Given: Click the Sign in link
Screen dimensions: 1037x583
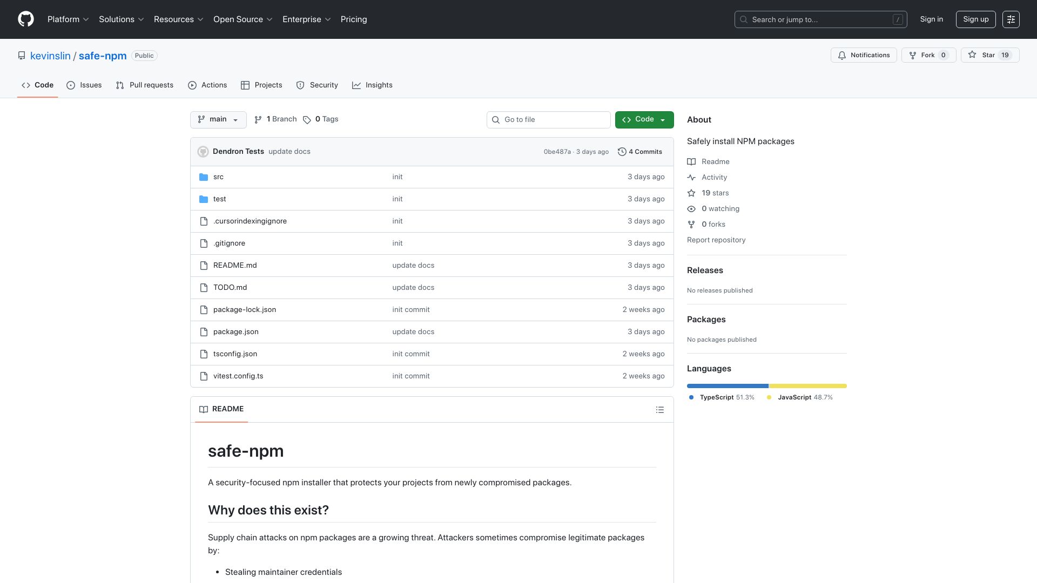Looking at the screenshot, I should [x=932, y=19].
